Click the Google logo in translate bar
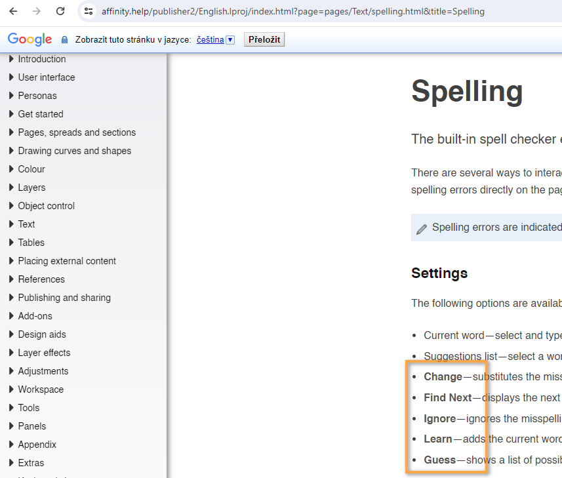 pyautogui.click(x=30, y=39)
